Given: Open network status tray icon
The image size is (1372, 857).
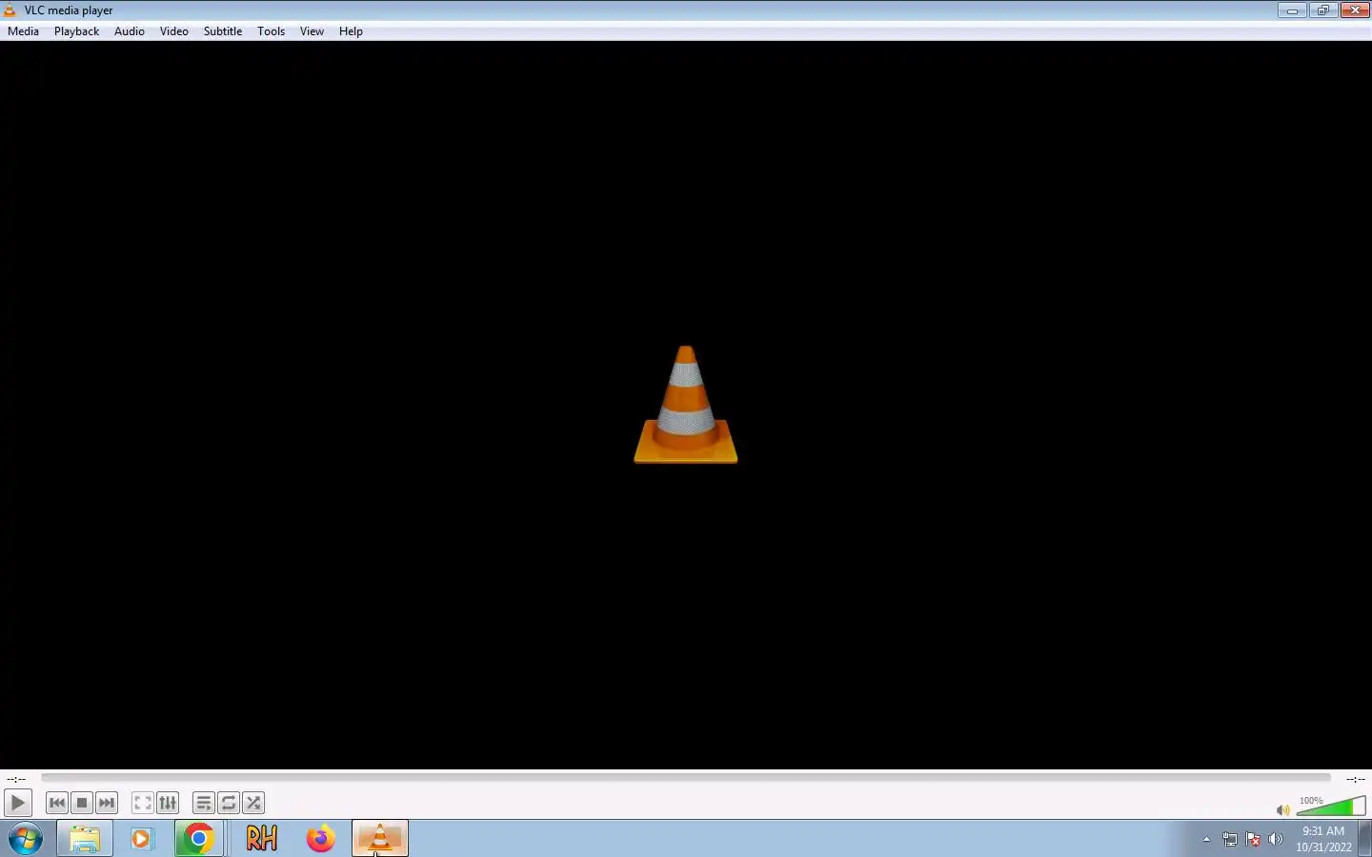Looking at the screenshot, I should 1230,839.
